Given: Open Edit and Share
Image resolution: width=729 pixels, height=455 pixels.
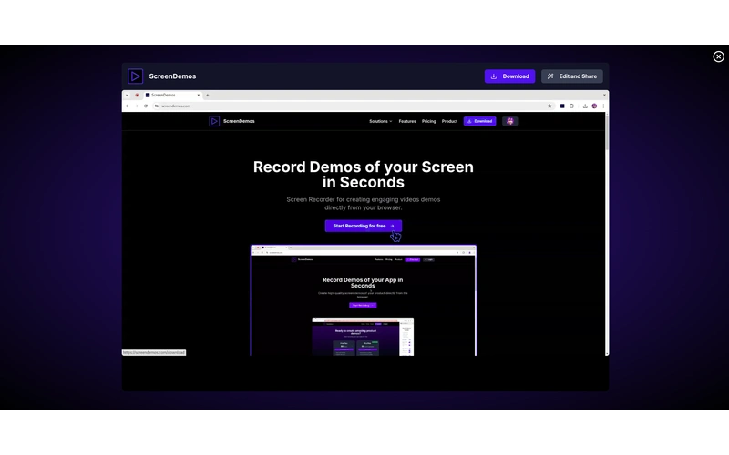Looking at the screenshot, I should pos(572,76).
